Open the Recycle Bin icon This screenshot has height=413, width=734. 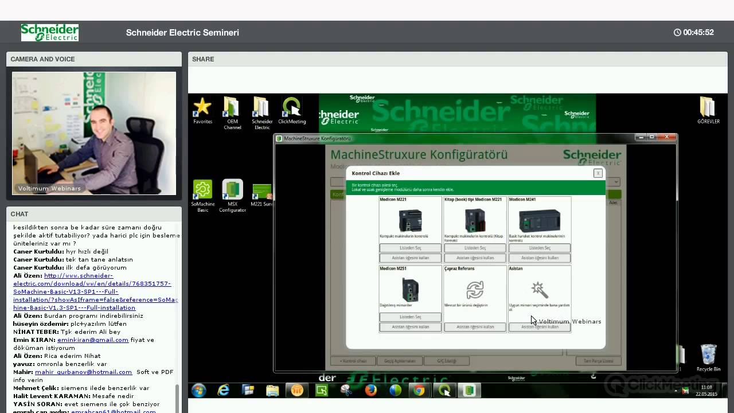708,358
